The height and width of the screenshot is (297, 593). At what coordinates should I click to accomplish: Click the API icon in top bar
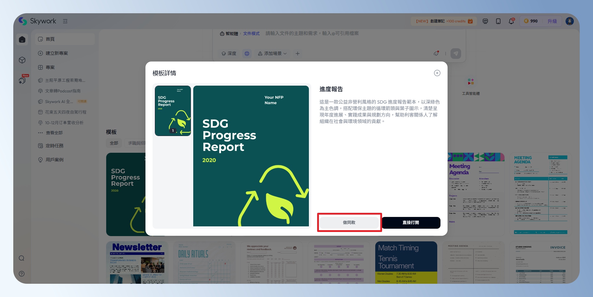485,21
